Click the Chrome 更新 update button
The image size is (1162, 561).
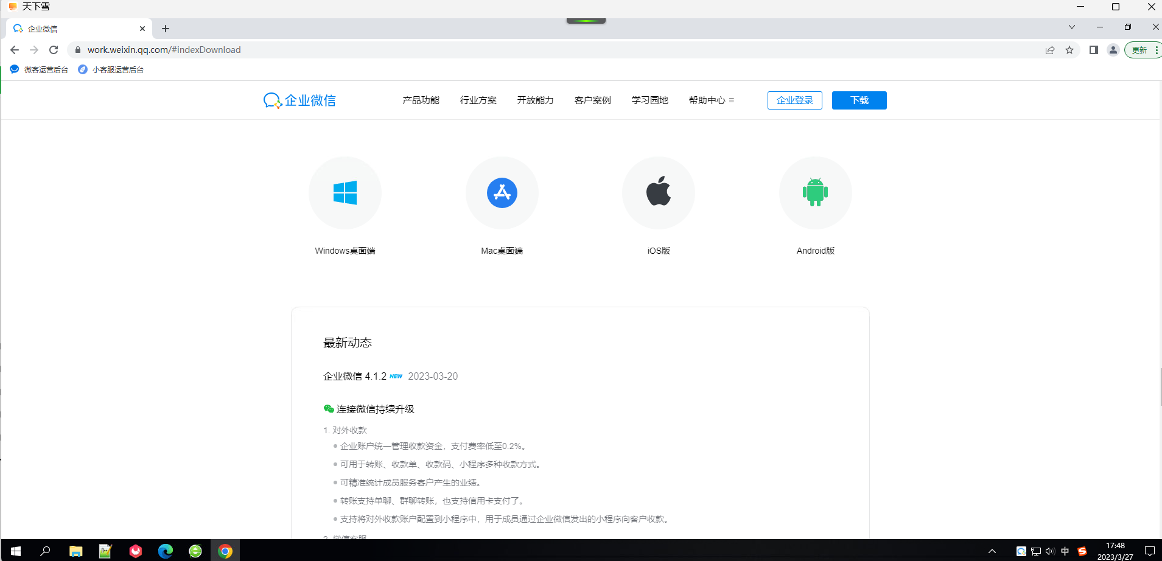(1143, 50)
